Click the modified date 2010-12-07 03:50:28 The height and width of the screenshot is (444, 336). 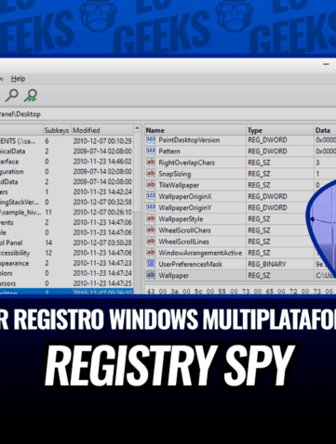(102, 242)
